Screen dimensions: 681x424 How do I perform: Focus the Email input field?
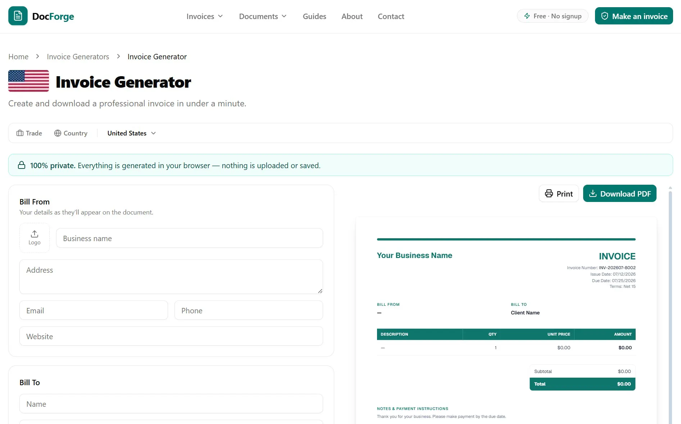(94, 310)
